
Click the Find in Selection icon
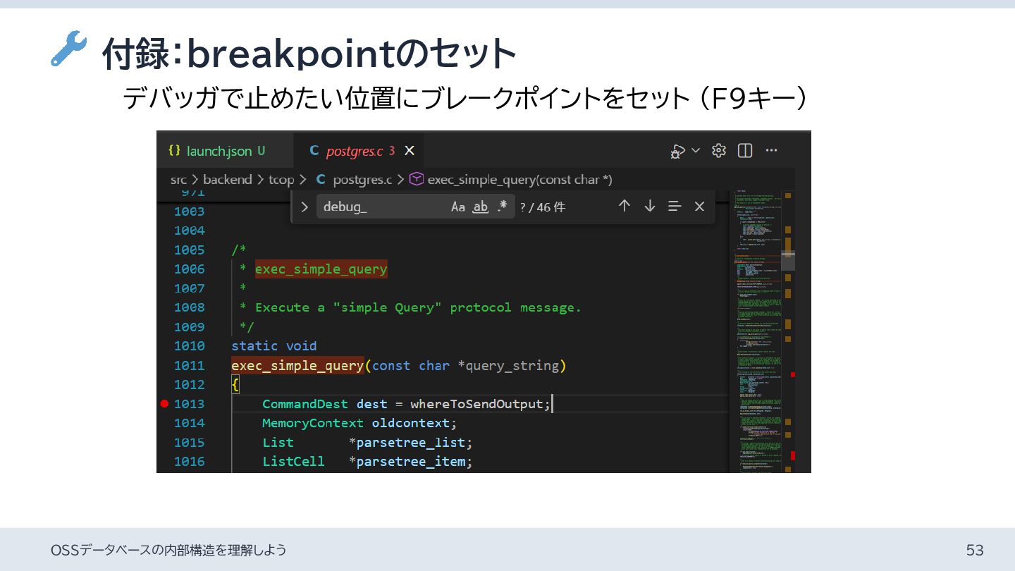pos(675,206)
